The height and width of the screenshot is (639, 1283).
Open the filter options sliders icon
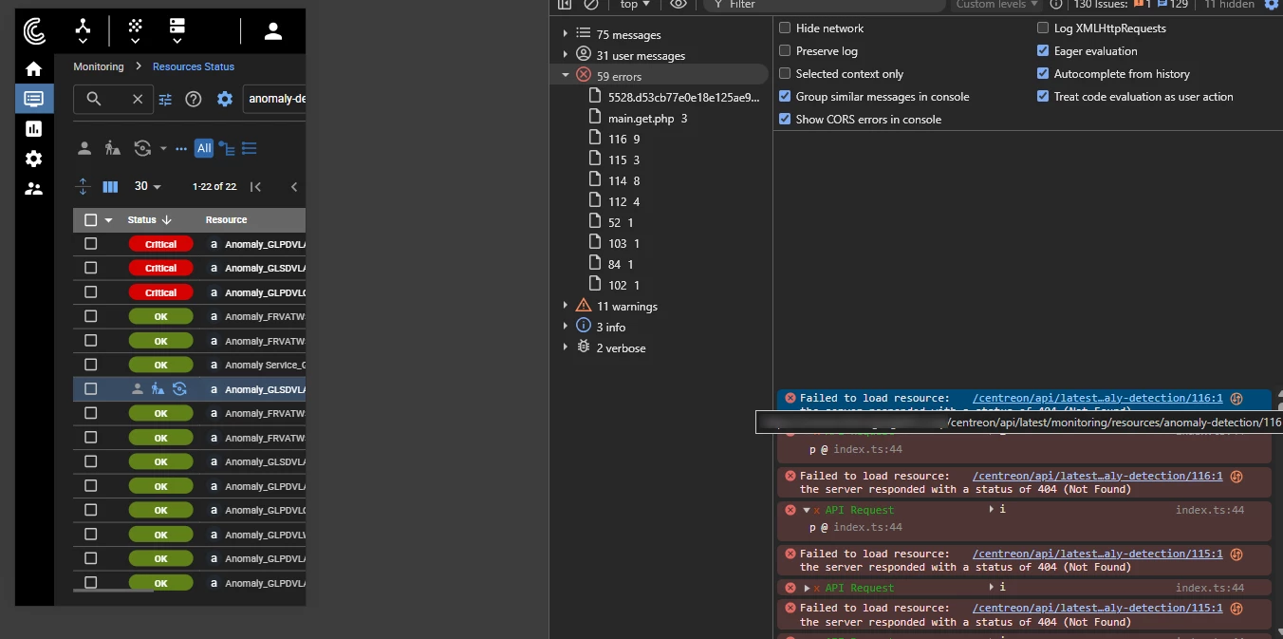165,99
